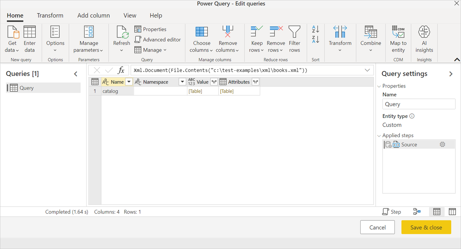Click Filter rows
Image resolution: width=461 pixels, height=249 pixels.
294,39
